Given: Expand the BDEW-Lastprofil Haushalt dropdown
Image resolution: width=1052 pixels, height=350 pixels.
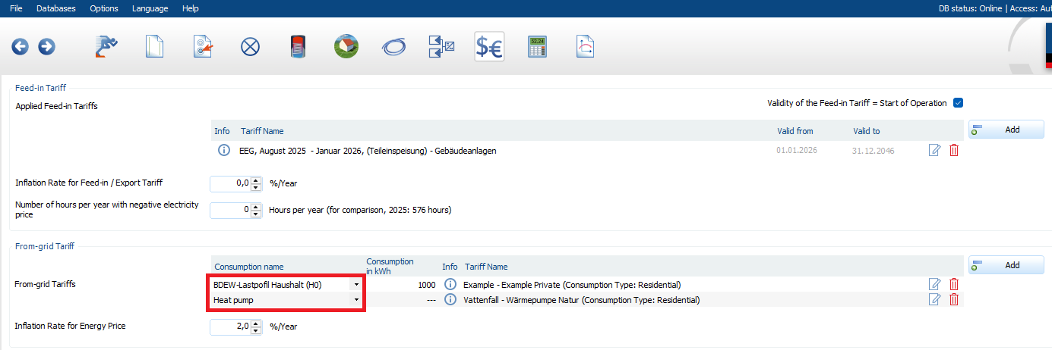Looking at the screenshot, I should tap(356, 285).
